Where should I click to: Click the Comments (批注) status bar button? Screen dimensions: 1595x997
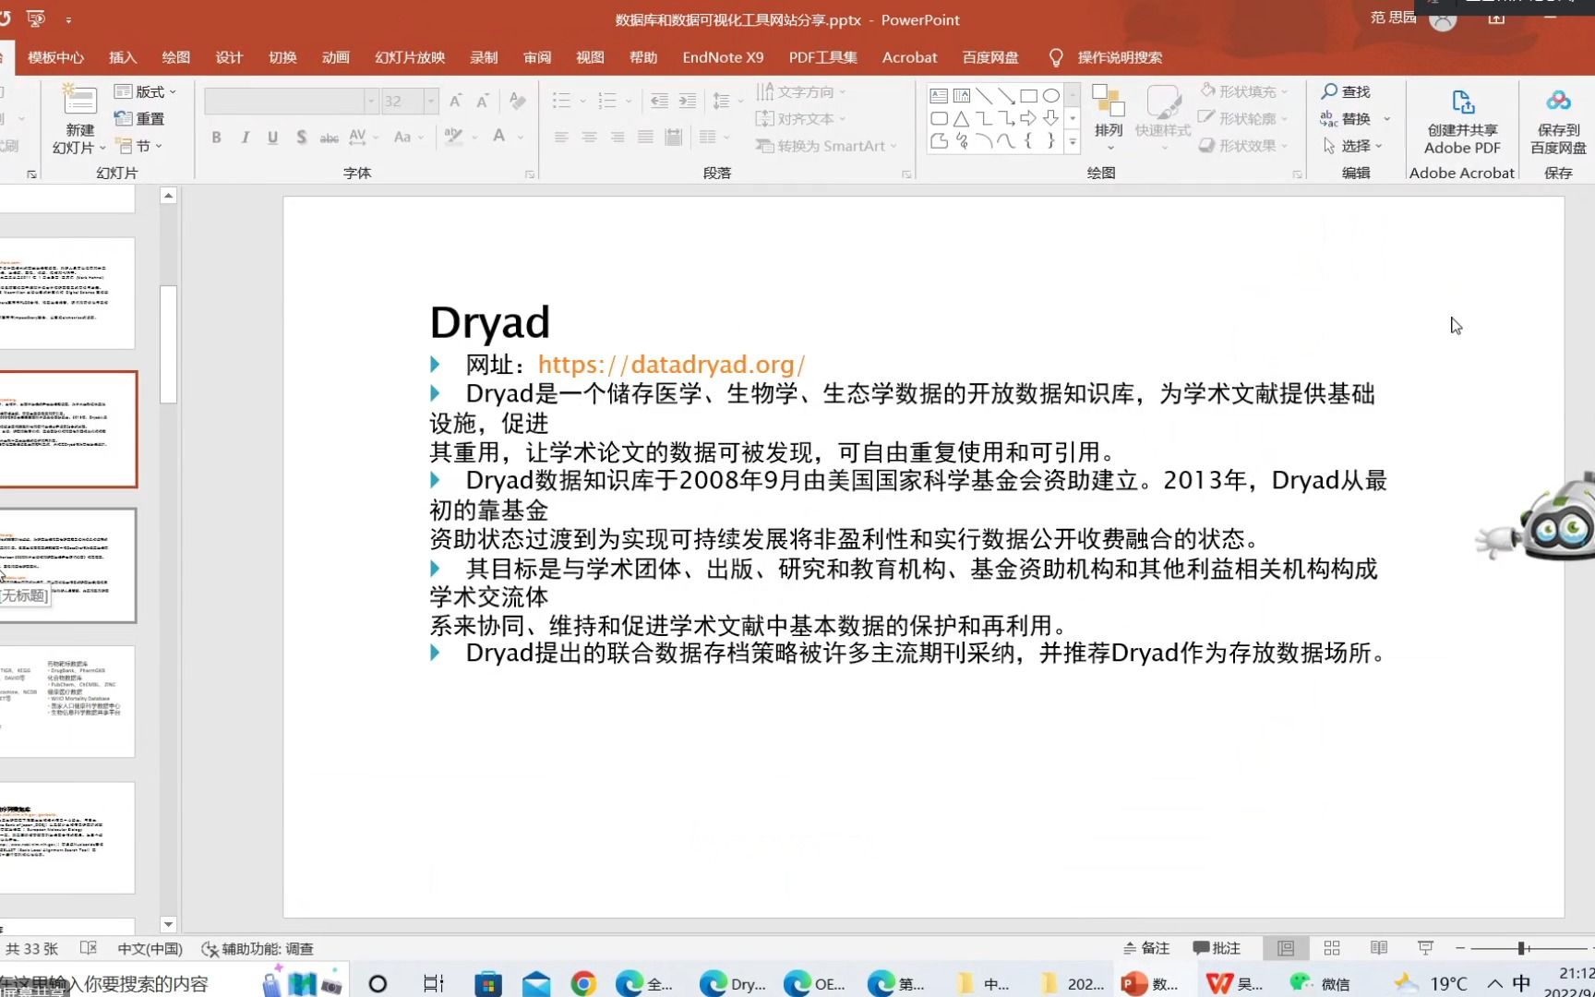click(1217, 948)
